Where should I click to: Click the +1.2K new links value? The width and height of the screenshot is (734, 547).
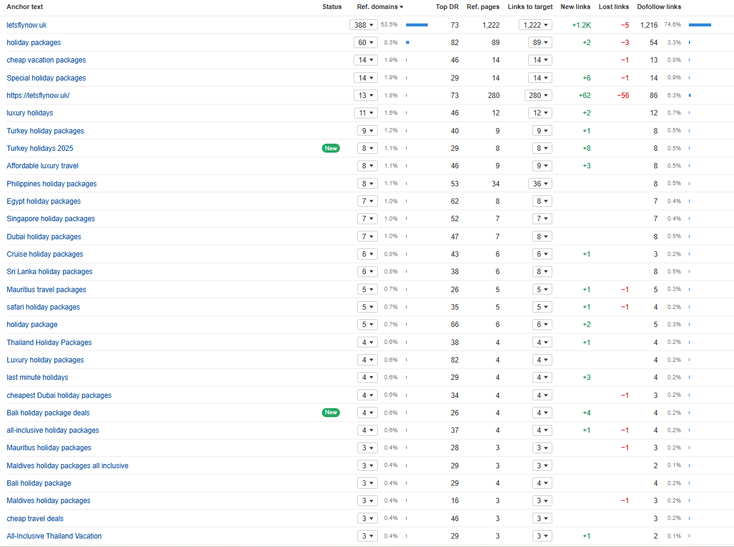[x=581, y=25]
